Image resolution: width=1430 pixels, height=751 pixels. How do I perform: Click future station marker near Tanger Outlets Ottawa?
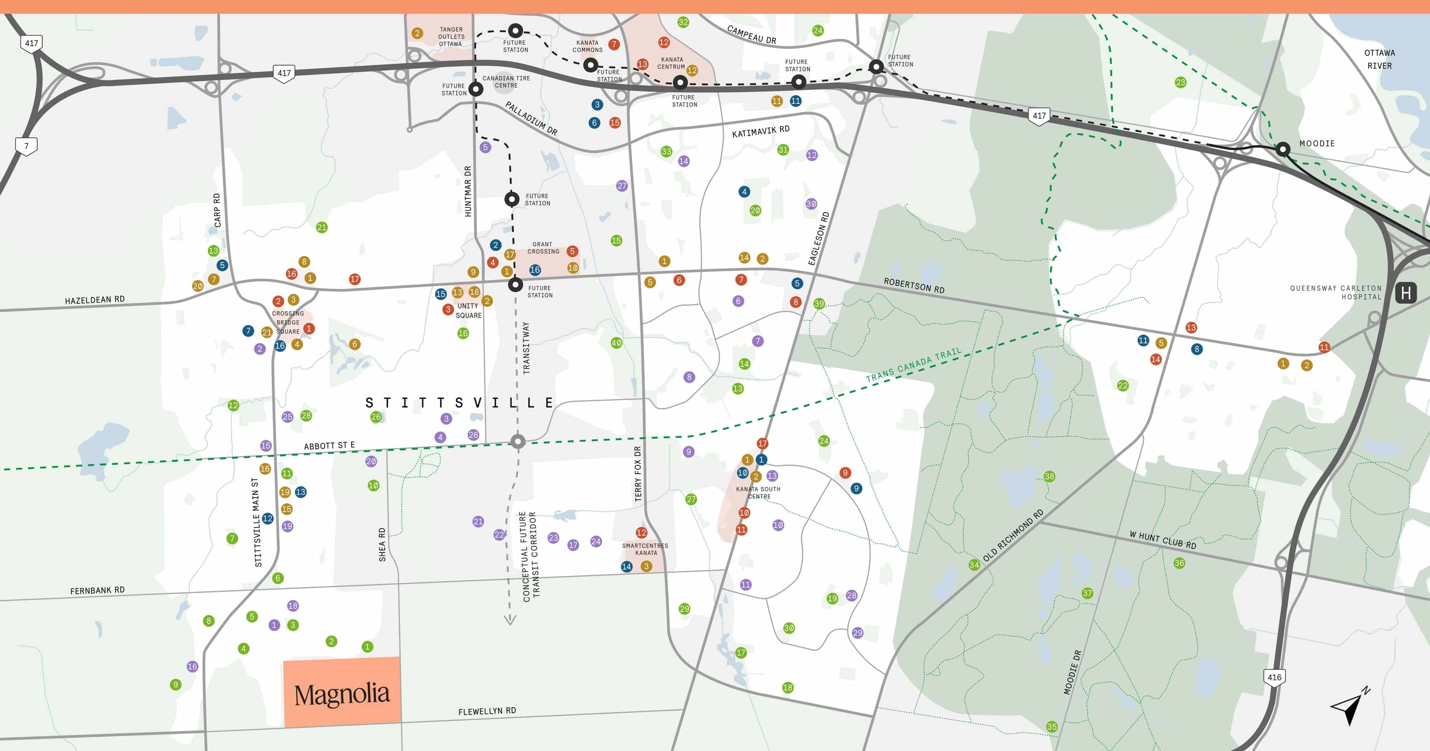516,30
